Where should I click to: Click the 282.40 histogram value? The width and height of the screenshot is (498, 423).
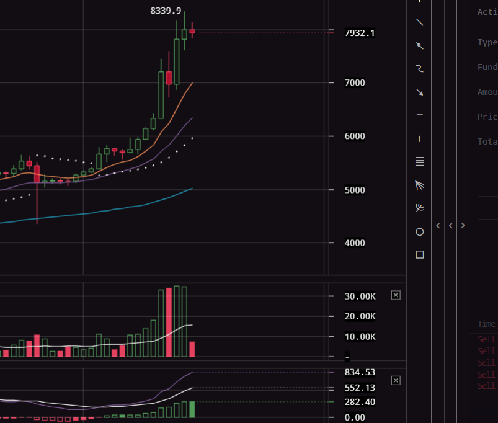click(360, 402)
